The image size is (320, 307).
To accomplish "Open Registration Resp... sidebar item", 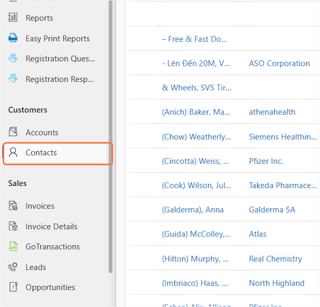I will (x=60, y=79).
